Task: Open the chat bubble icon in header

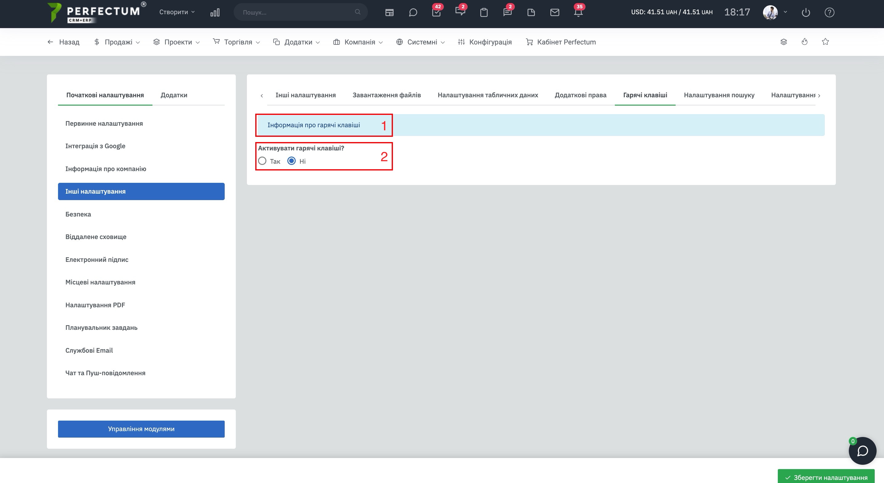Action: pos(413,13)
